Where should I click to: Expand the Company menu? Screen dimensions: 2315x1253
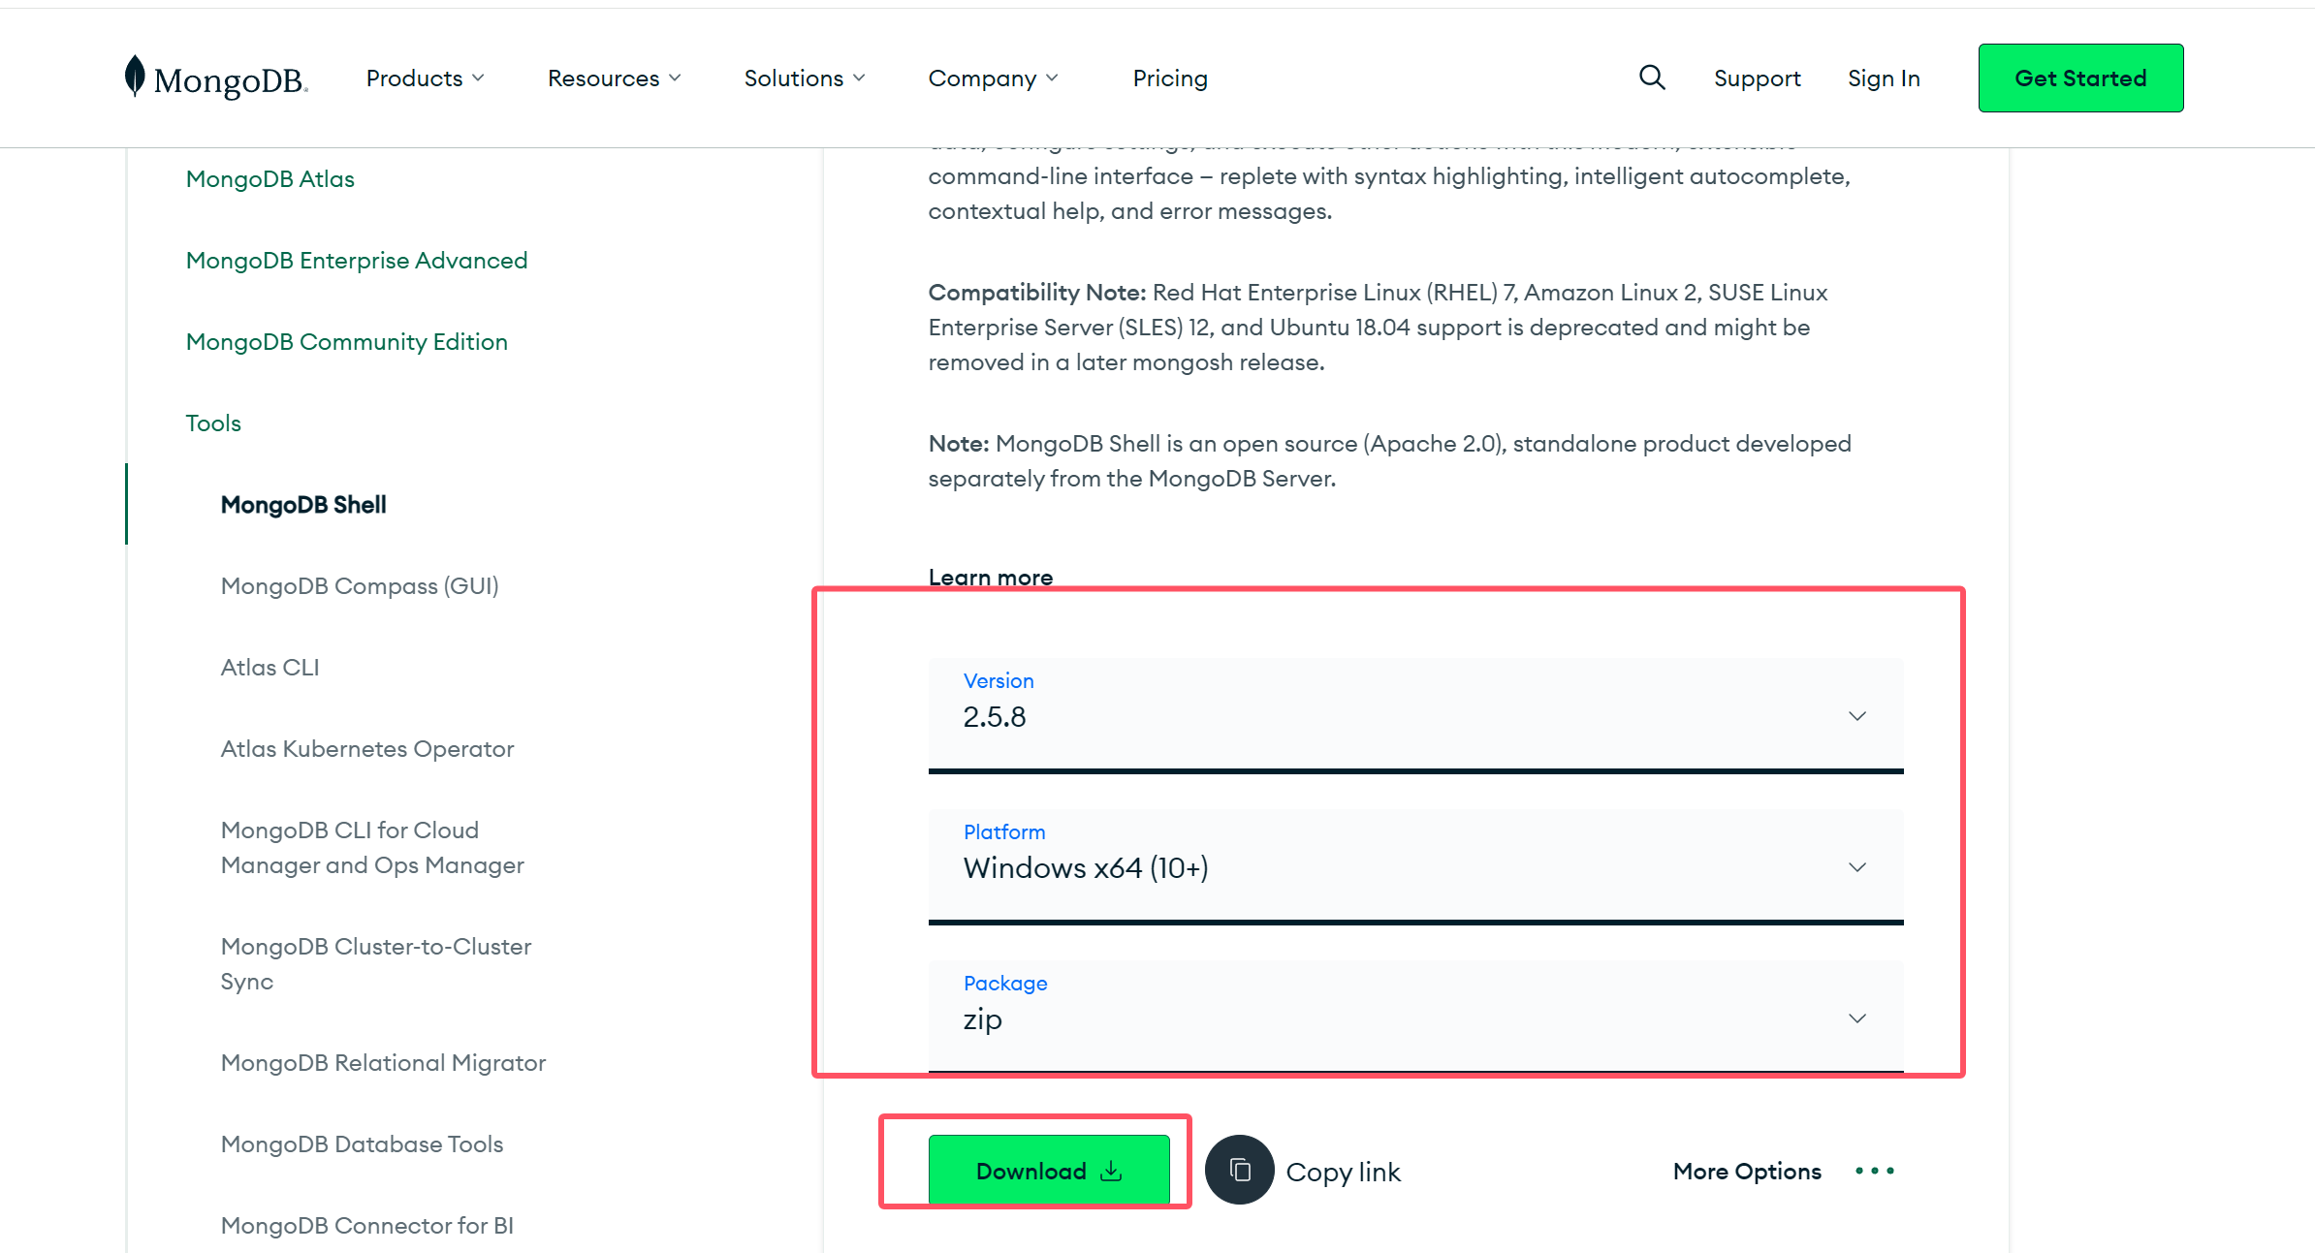click(x=993, y=78)
